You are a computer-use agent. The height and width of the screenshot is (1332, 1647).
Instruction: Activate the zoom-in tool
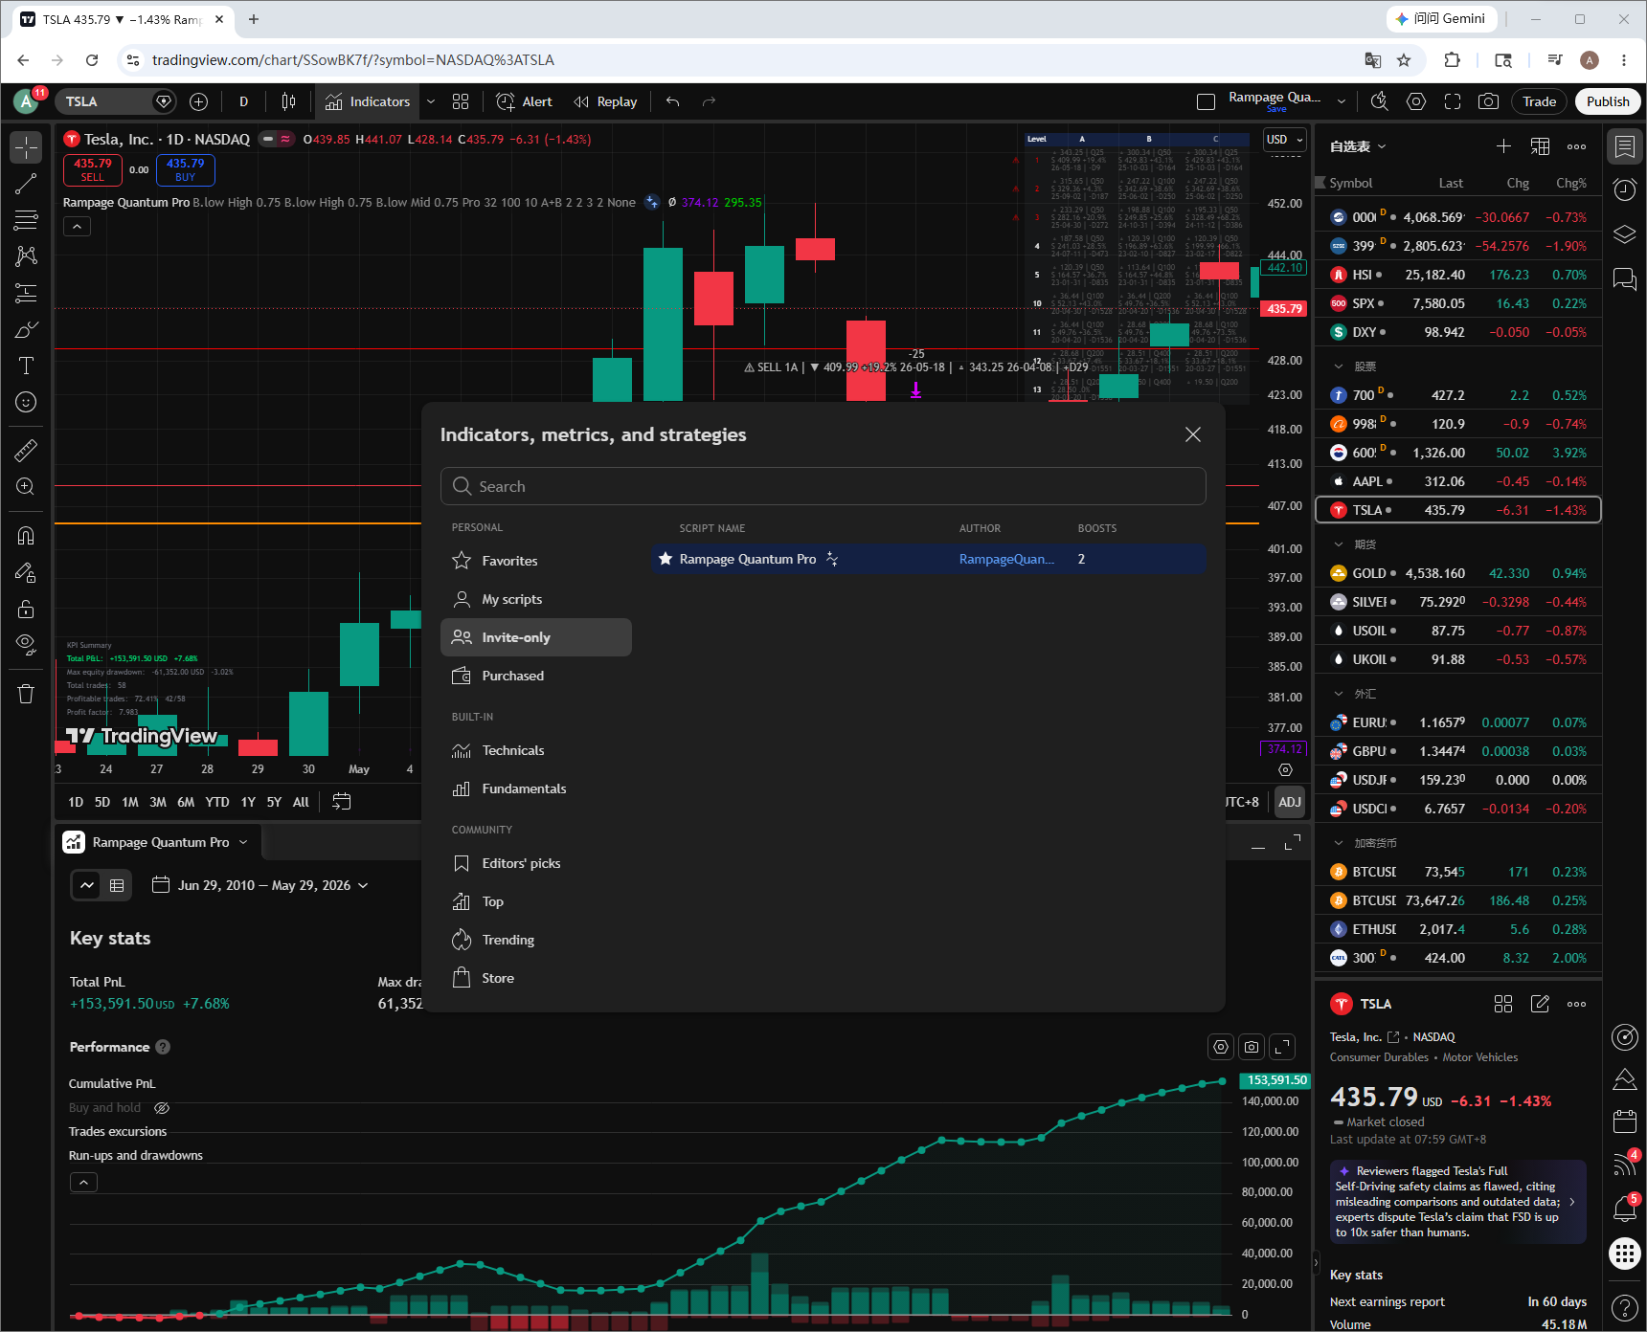pos(26,486)
